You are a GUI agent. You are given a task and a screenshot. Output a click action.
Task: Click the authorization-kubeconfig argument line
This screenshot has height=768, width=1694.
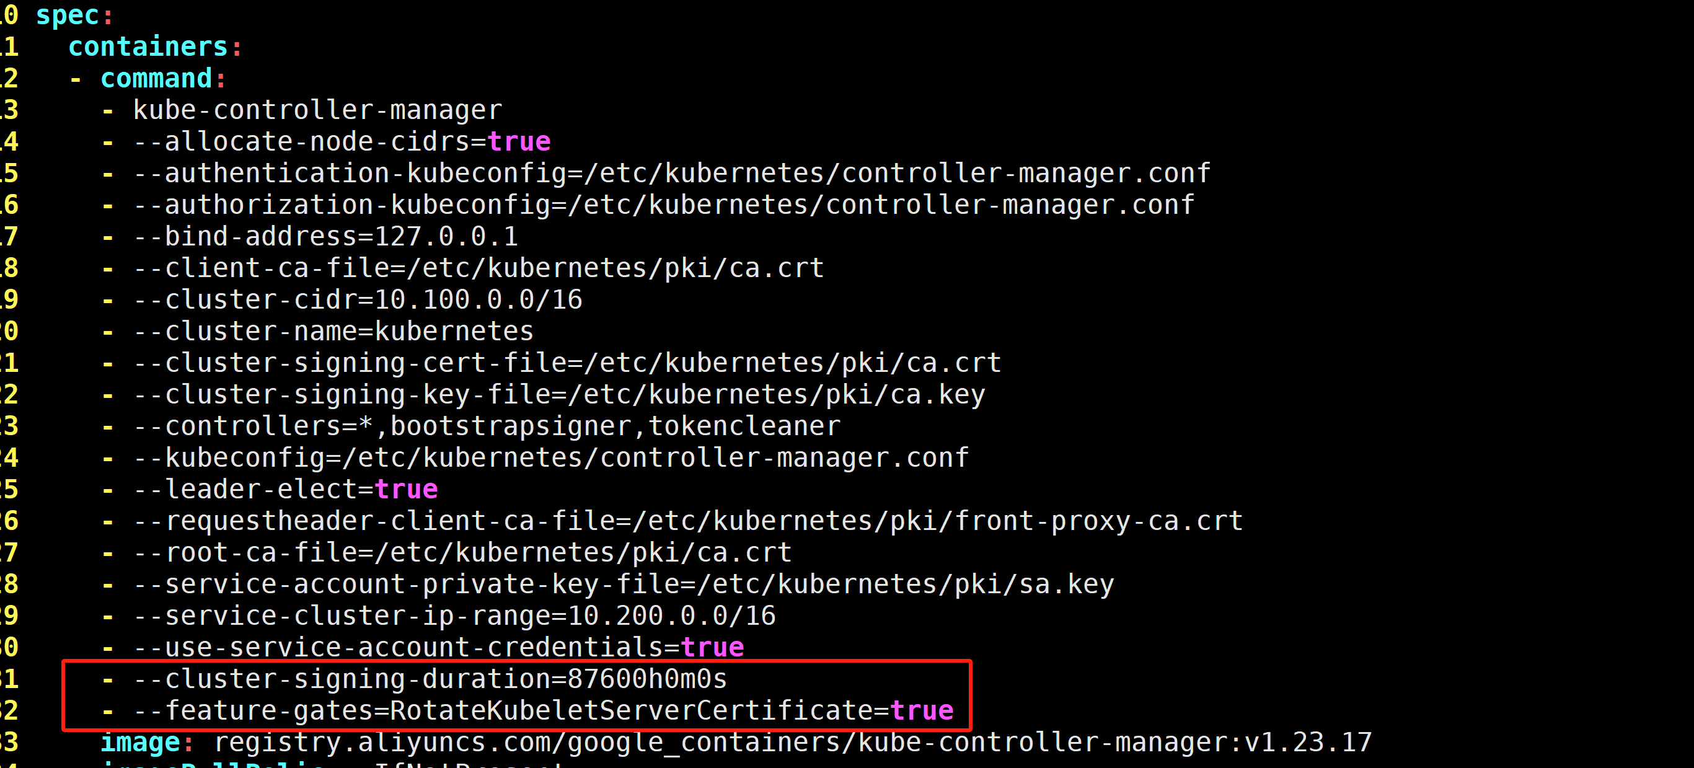[663, 205]
